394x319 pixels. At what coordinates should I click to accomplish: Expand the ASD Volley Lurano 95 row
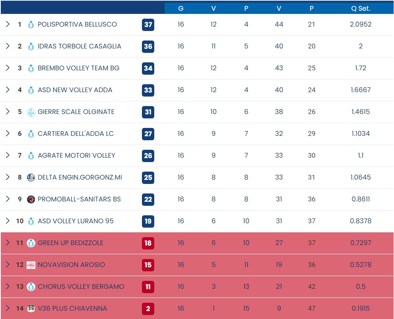point(8,221)
